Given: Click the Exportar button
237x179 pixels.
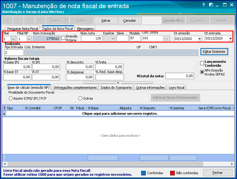Looking at the screenshot, I should tap(197, 21).
